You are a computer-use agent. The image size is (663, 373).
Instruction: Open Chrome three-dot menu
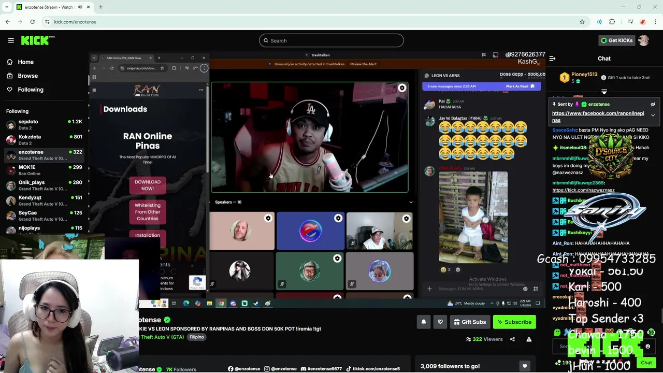tap(655, 22)
